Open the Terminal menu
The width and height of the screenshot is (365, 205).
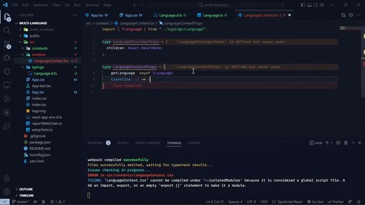[92, 5]
